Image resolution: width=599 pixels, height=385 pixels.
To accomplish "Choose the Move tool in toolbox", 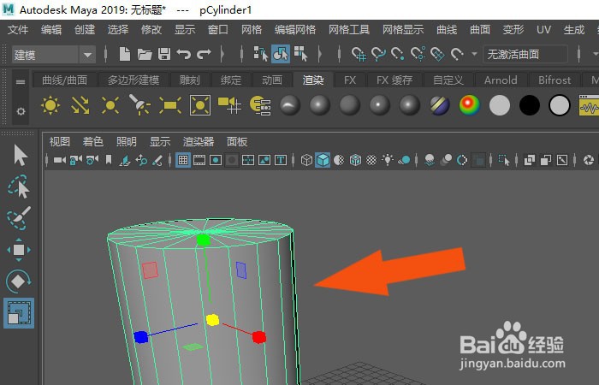I will point(19,250).
